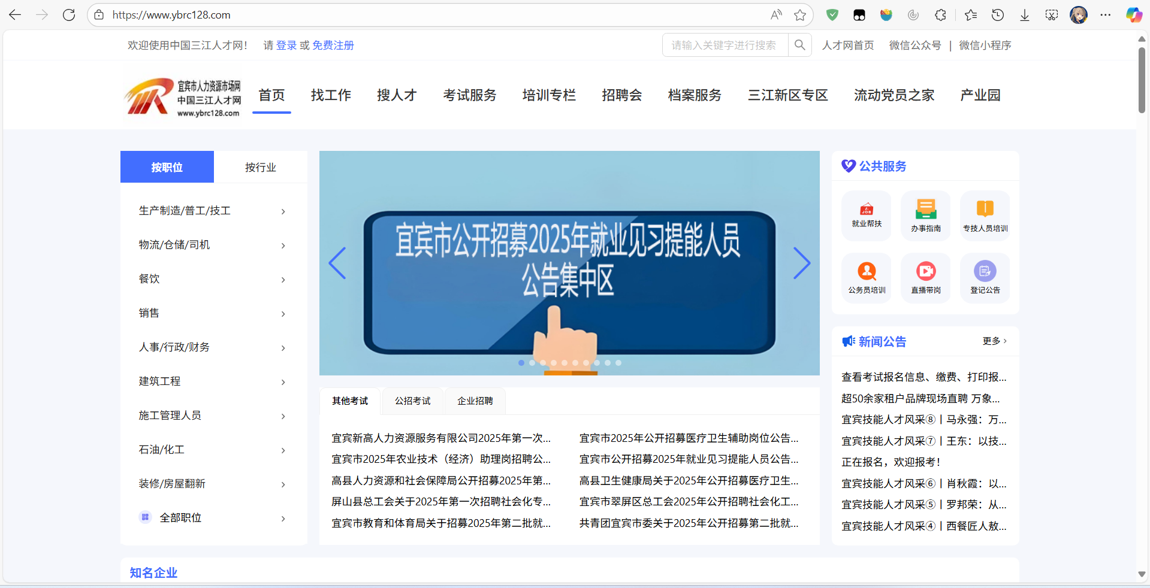Viewport: 1150px width, 588px height.
Task: Click the 办事指南 icon in 公共服务
Action: pos(925,214)
